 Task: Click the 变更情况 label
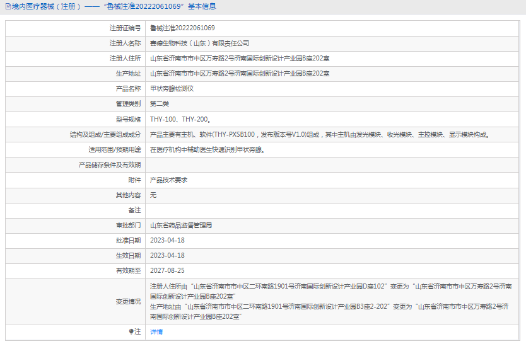129,301
